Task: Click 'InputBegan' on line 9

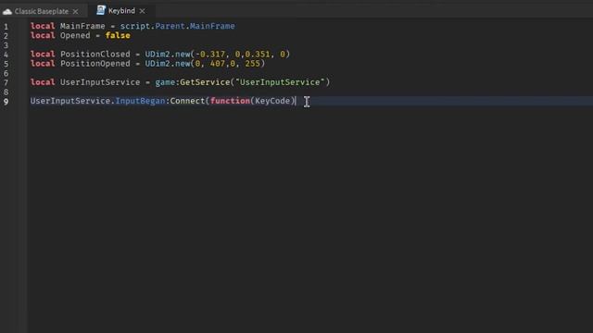Action: [140, 101]
